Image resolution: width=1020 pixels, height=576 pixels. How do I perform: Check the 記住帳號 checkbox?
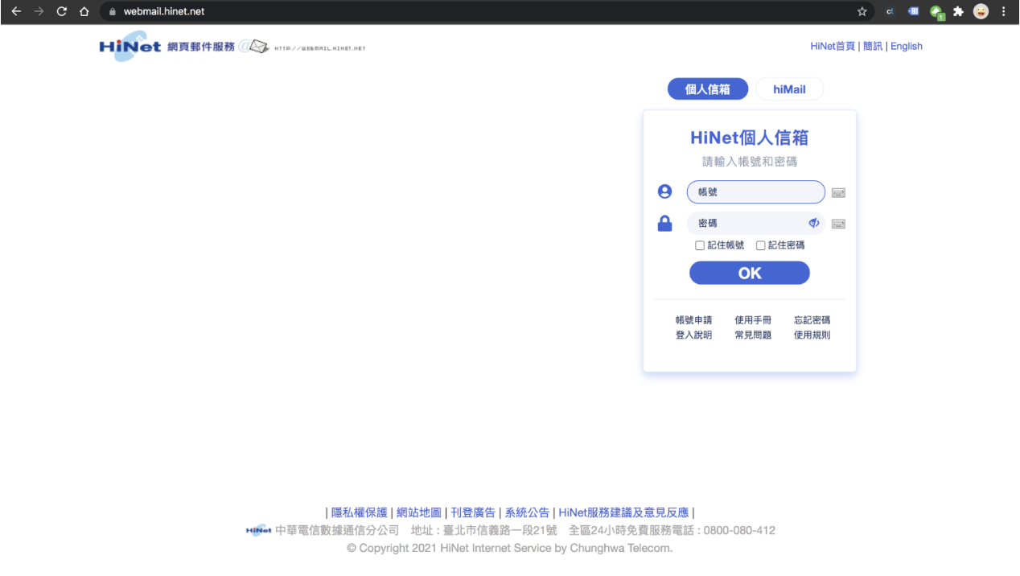tap(700, 245)
